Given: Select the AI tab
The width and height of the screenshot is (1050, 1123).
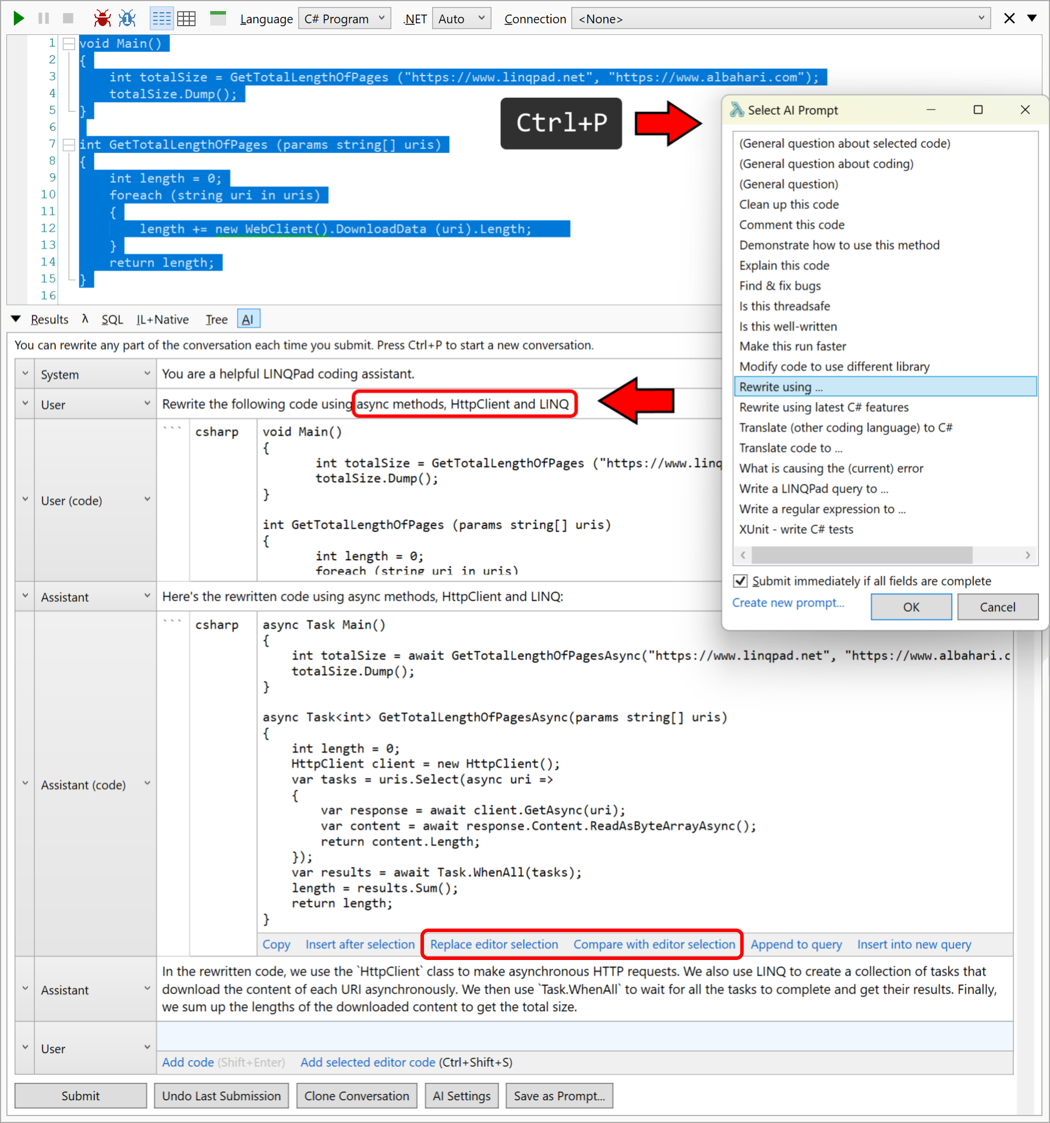Looking at the screenshot, I should point(248,319).
